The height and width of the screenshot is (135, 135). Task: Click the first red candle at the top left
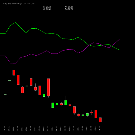14,72
